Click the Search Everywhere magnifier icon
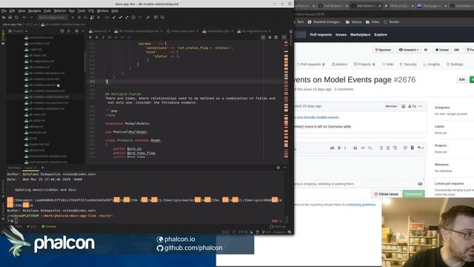474x267 pixels. coord(162,18)
